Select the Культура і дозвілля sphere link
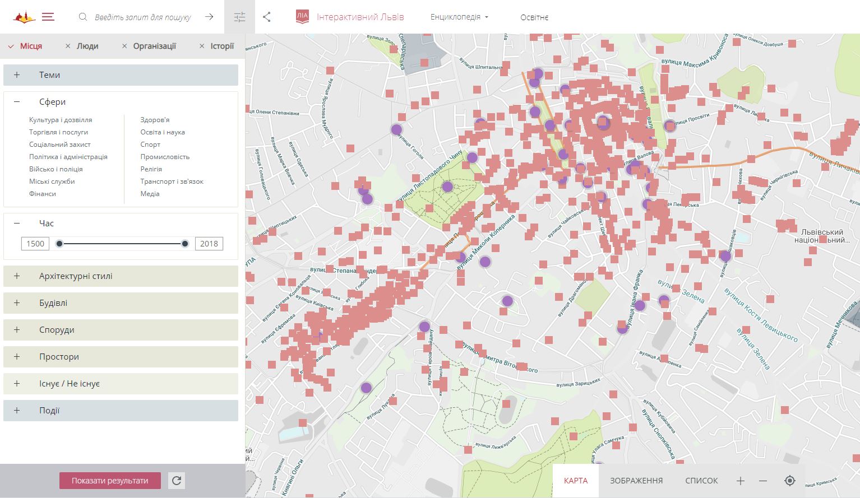The width and height of the screenshot is (860, 498). pyautogui.click(x=61, y=120)
